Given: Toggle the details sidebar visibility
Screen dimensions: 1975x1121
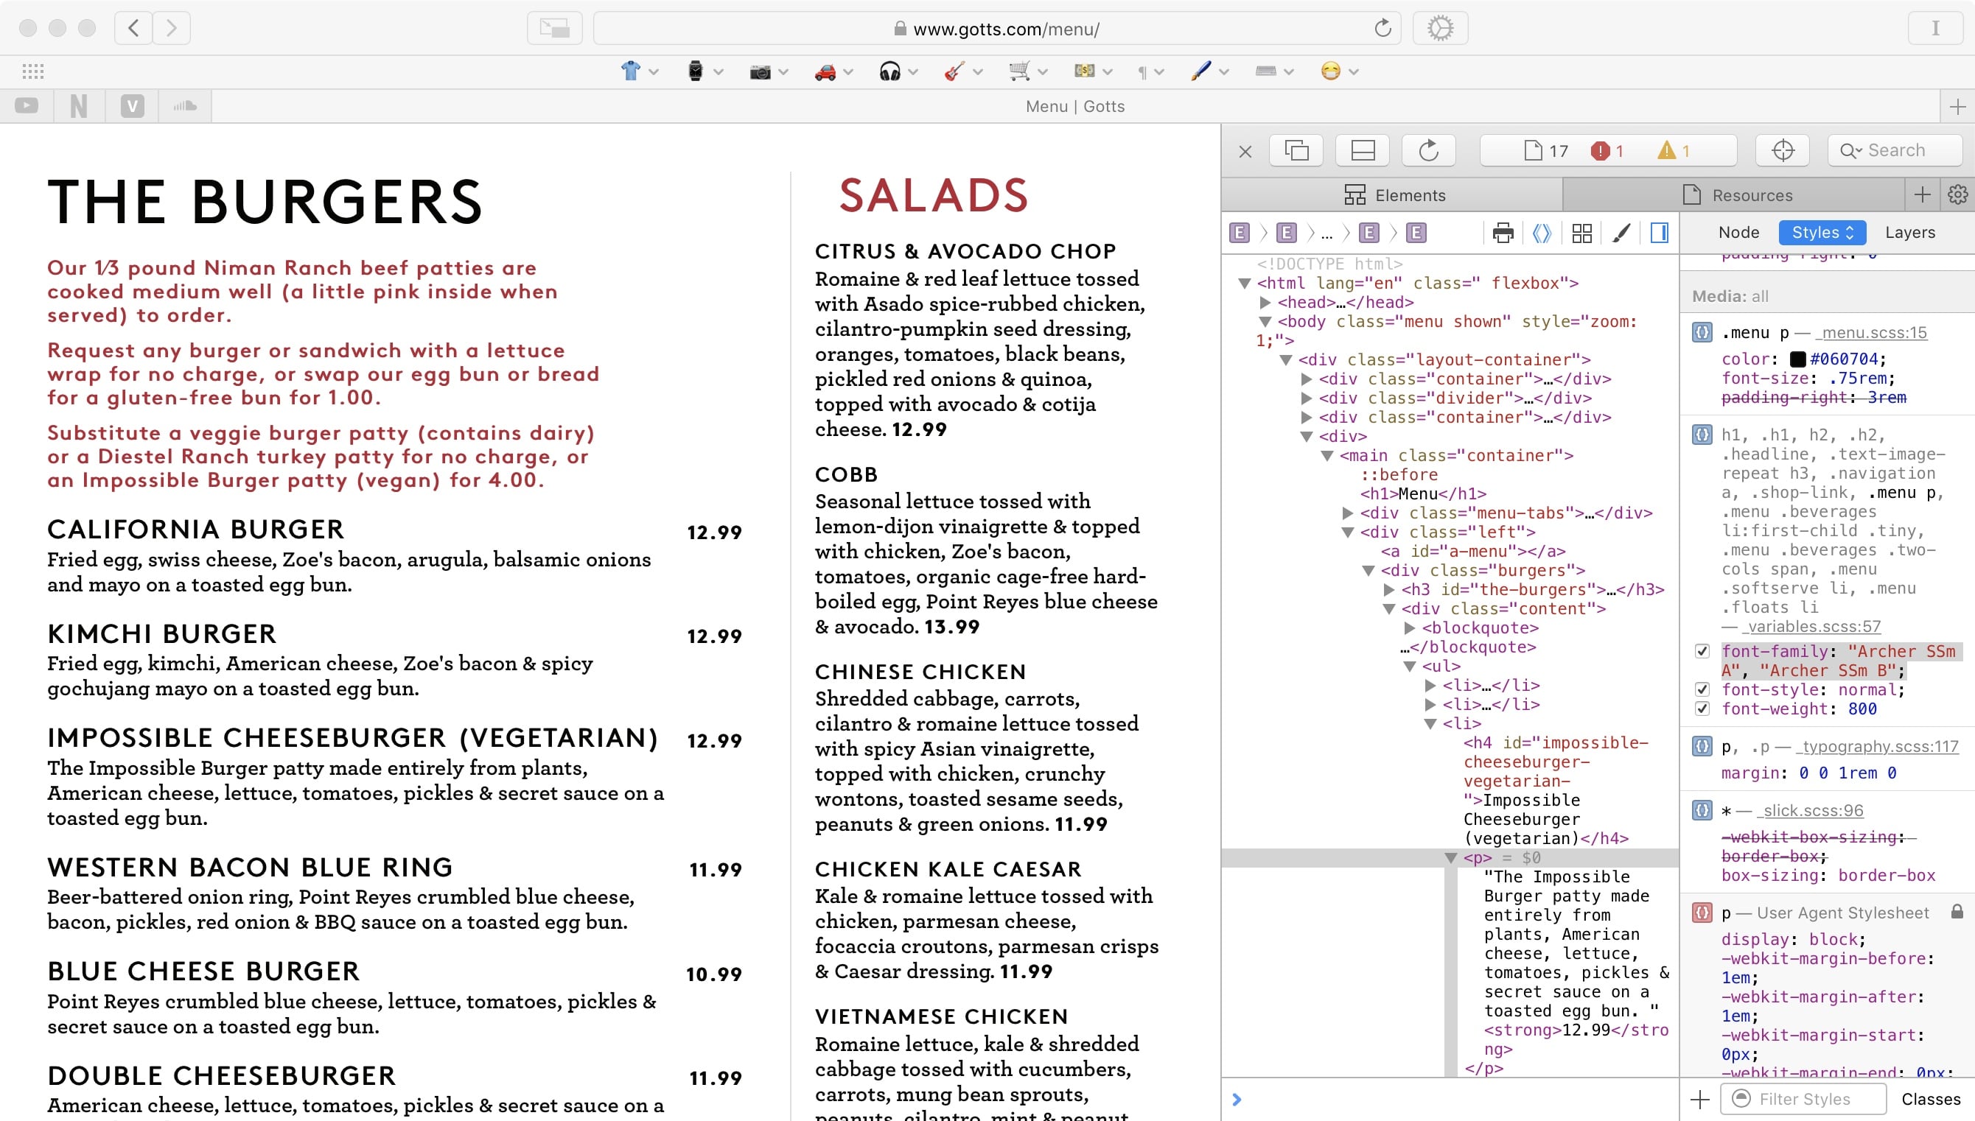Looking at the screenshot, I should (1660, 233).
